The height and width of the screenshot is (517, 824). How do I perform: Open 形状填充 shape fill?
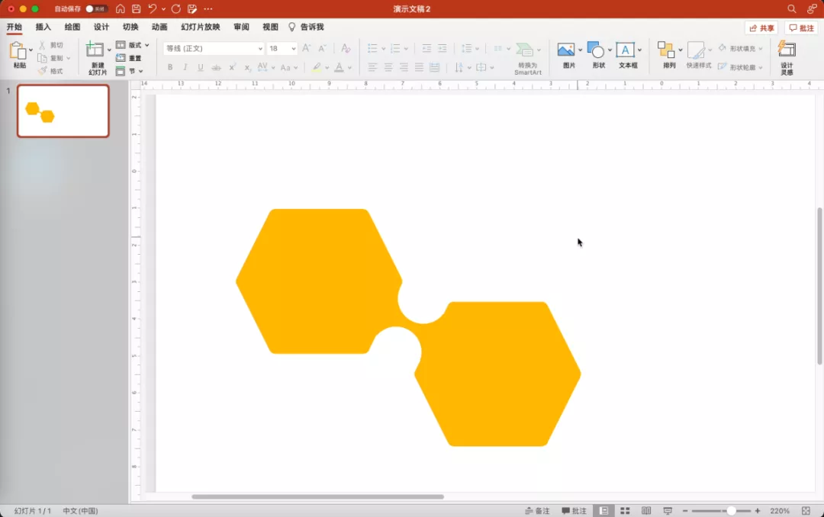coord(740,48)
